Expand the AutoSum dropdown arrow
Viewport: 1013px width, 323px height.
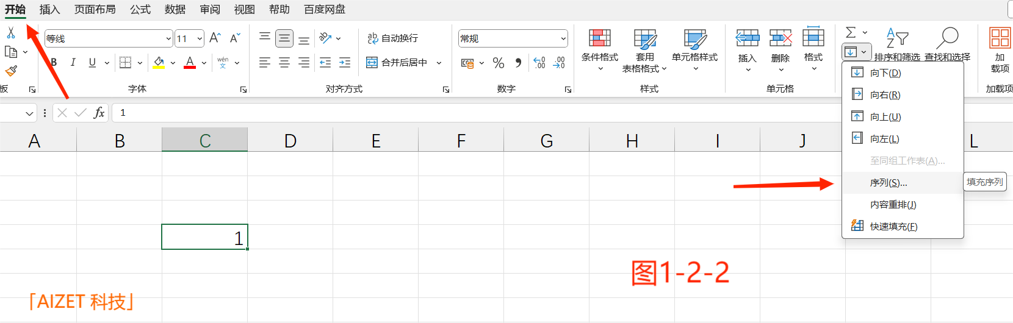[x=865, y=32]
